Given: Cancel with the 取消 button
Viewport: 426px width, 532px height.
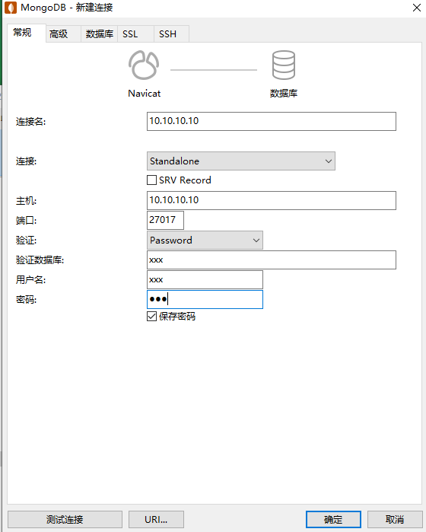Looking at the screenshot, I should coord(395,519).
